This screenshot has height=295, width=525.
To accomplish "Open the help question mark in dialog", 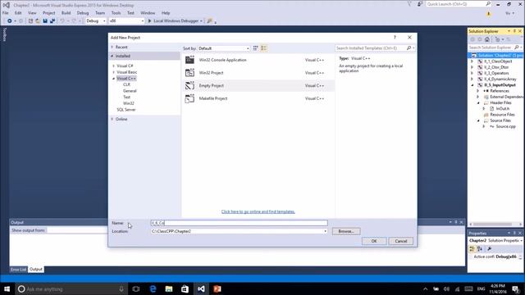I will pos(395,38).
